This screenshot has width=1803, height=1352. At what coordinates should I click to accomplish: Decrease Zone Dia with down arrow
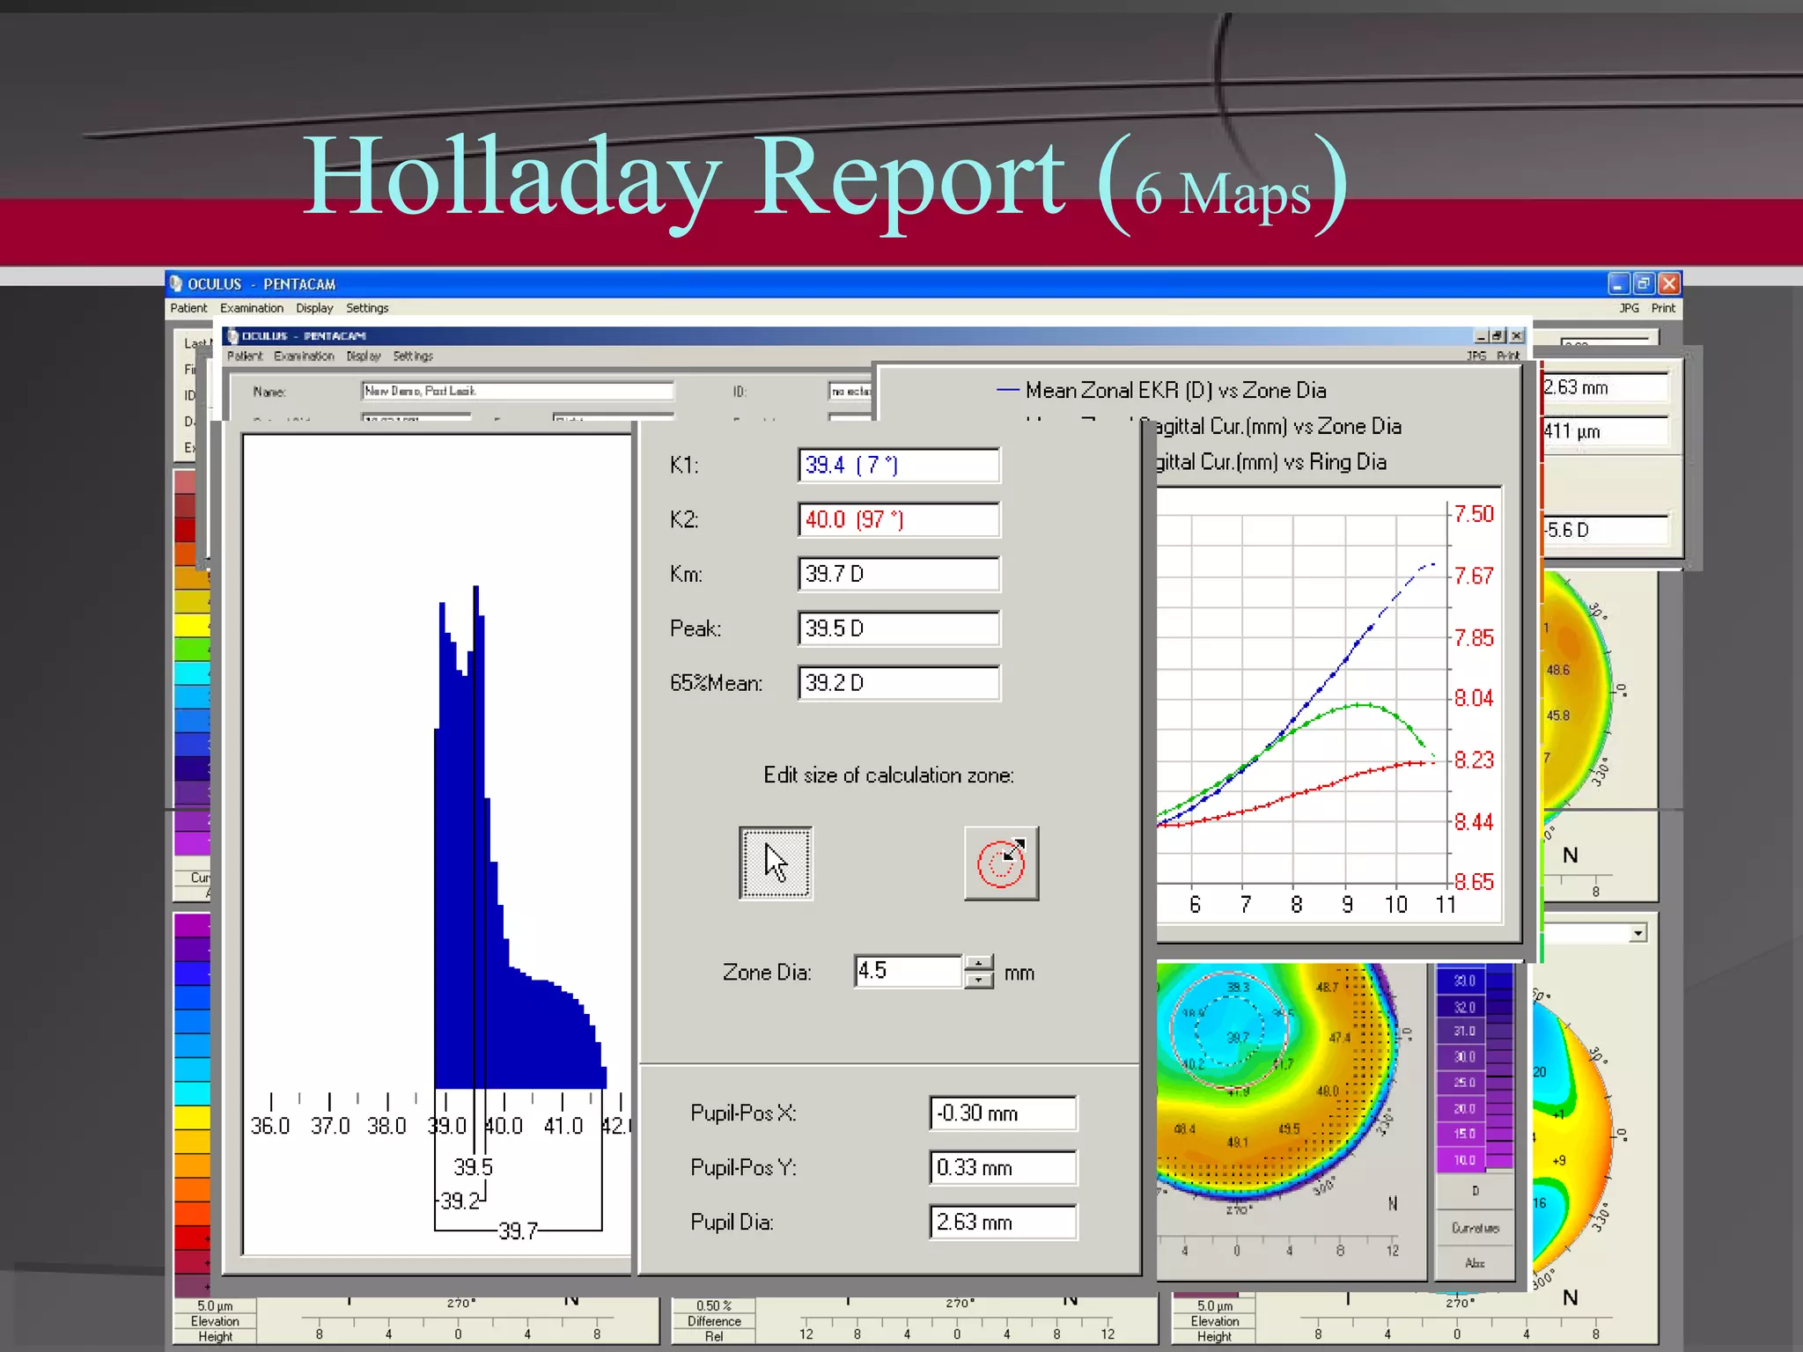pyautogui.click(x=979, y=981)
